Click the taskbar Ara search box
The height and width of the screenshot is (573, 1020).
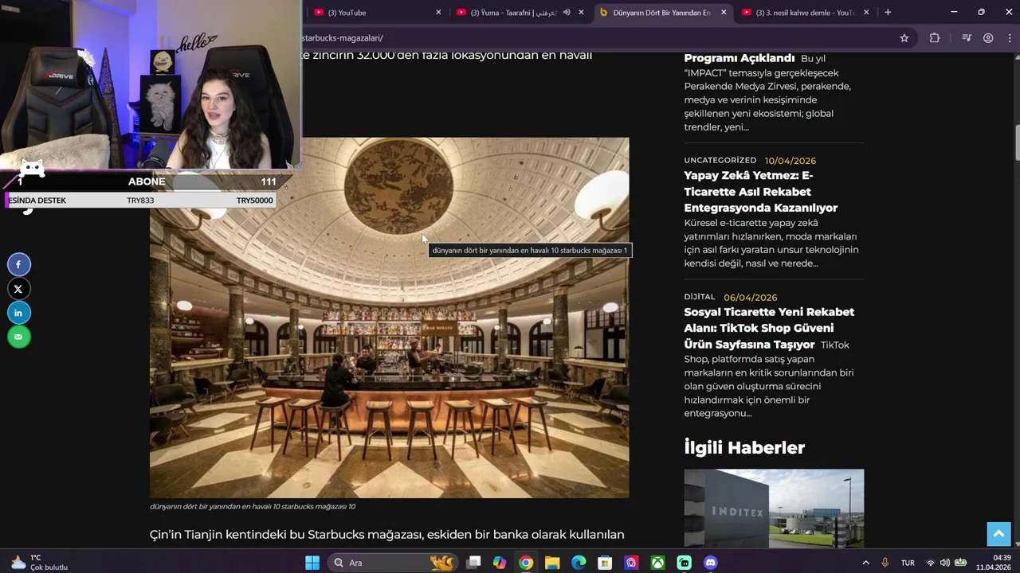[393, 563]
